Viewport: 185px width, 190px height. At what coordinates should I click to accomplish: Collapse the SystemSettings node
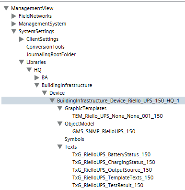[x=14, y=31]
